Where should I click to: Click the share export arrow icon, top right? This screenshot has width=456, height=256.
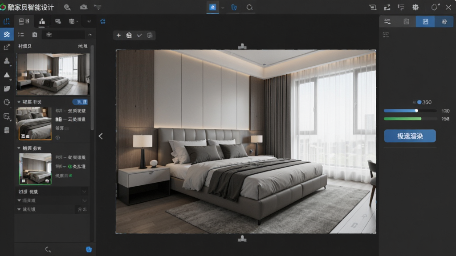click(x=387, y=7)
